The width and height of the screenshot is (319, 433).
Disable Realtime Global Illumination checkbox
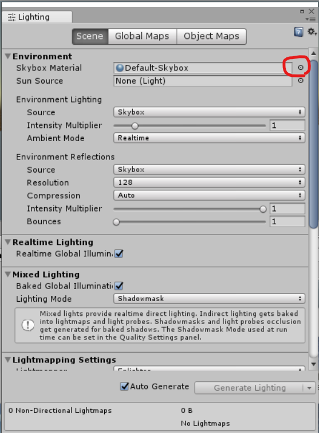[x=119, y=253]
